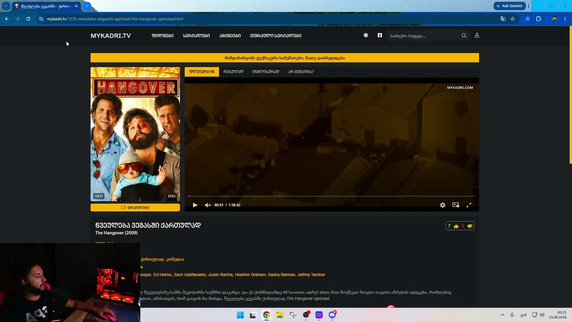Open the თურქული სერიალები menu
Screen dimensions: 572x322
[x=276, y=36]
